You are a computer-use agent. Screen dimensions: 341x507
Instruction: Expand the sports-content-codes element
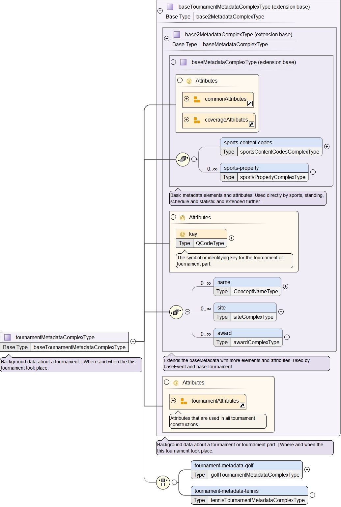coord(327,147)
